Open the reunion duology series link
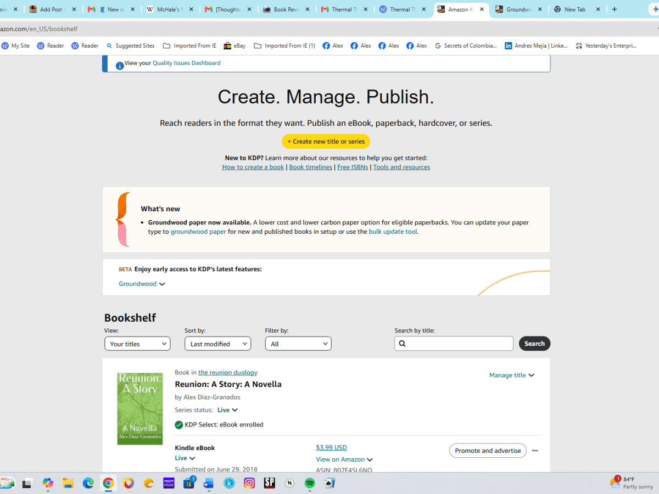 227,372
